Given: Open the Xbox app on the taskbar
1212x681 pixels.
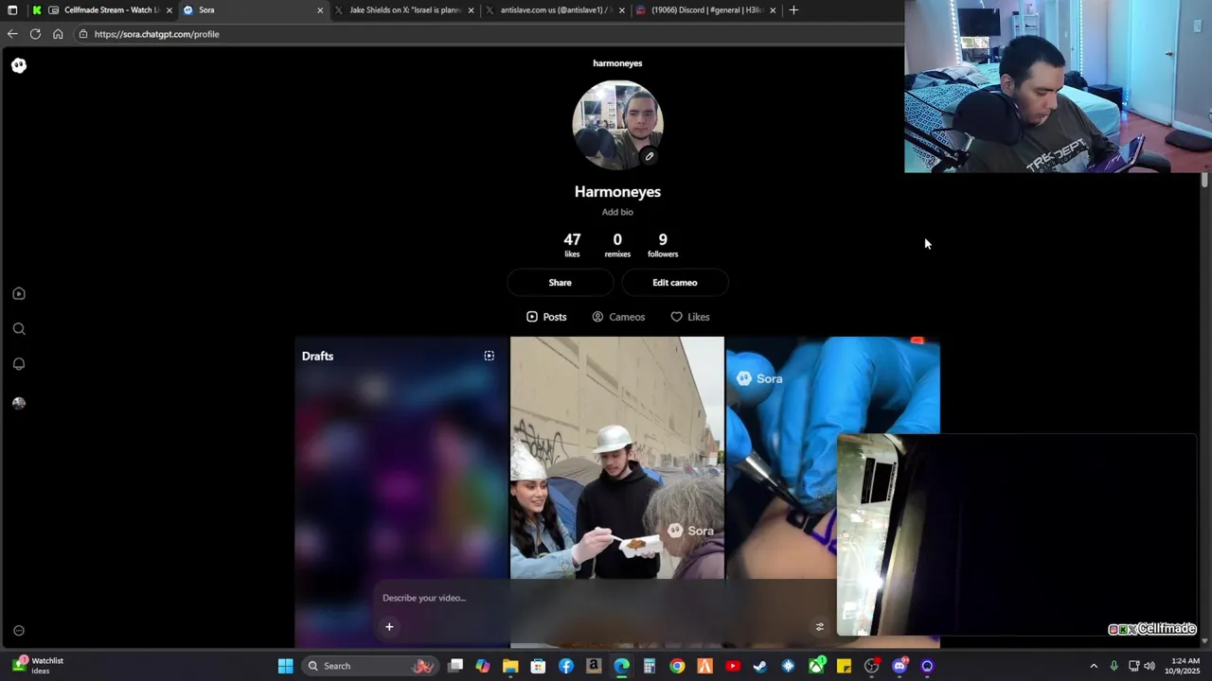Looking at the screenshot, I should point(816,666).
